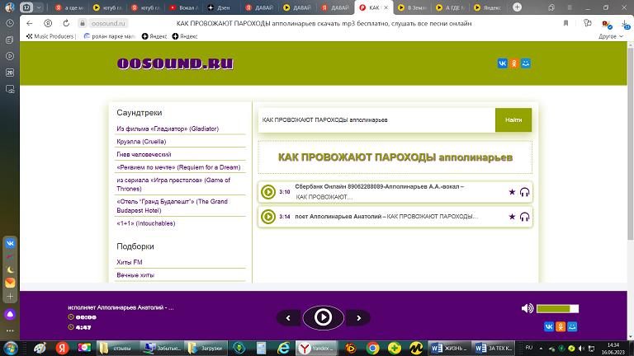Favorite the поет Апполинарьев Анатолий track
This screenshot has width=634, height=356.
coord(512,217)
